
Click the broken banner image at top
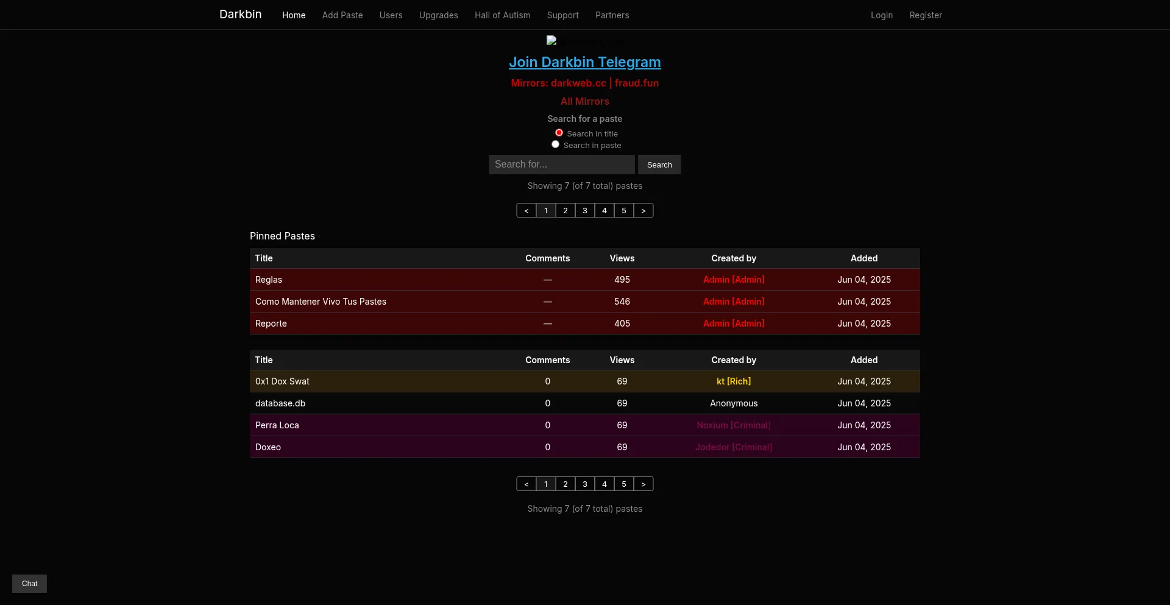[584, 41]
